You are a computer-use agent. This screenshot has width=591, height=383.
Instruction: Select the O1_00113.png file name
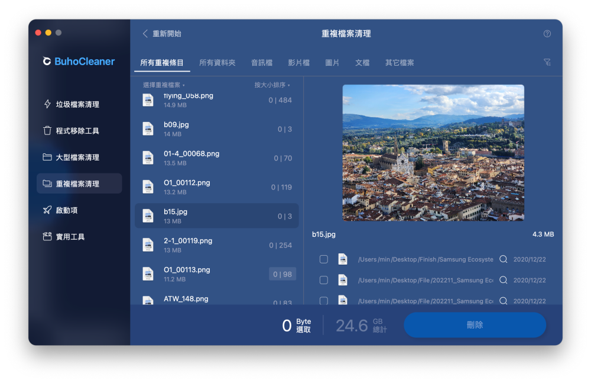(x=187, y=270)
